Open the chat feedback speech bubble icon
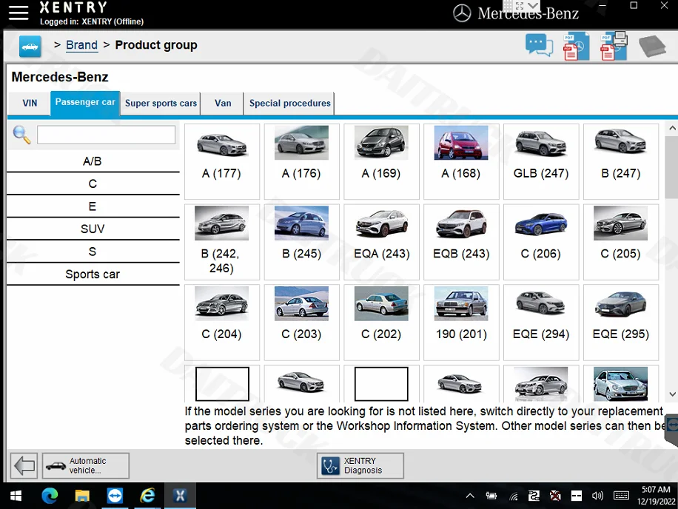Image resolution: width=678 pixels, height=509 pixels. click(x=539, y=45)
